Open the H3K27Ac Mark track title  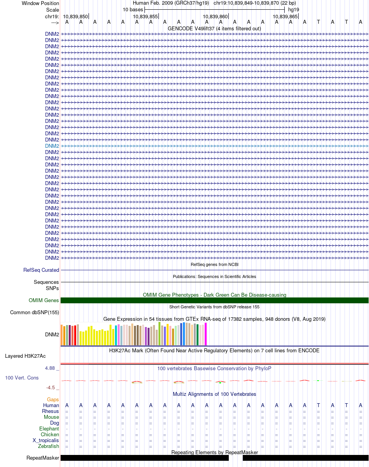[214, 350]
